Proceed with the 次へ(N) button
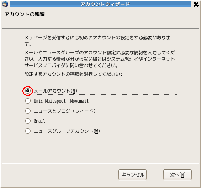The height and width of the screenshot is (188, 201). pos(177,175)
